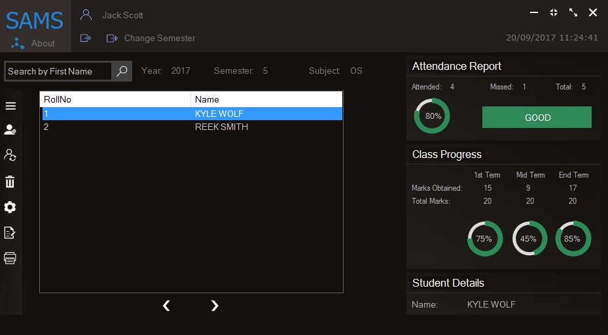The image size is (608, 335).
Task: Click the date and time display
Action: tap(552, 37)
